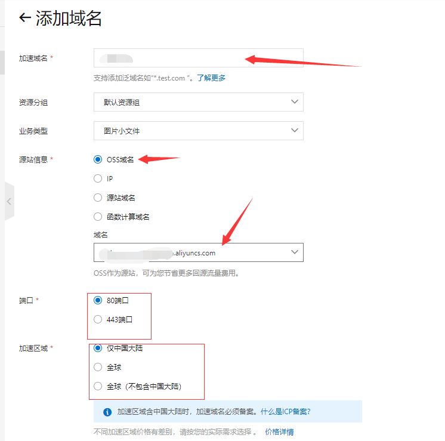The image size is (445, 441).
Task: Click the 加速域名 input field
Action: pyautogui.click(x=198, y=58)
